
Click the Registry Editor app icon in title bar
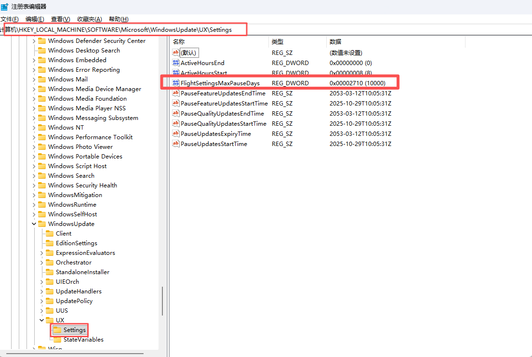point(4,6)
